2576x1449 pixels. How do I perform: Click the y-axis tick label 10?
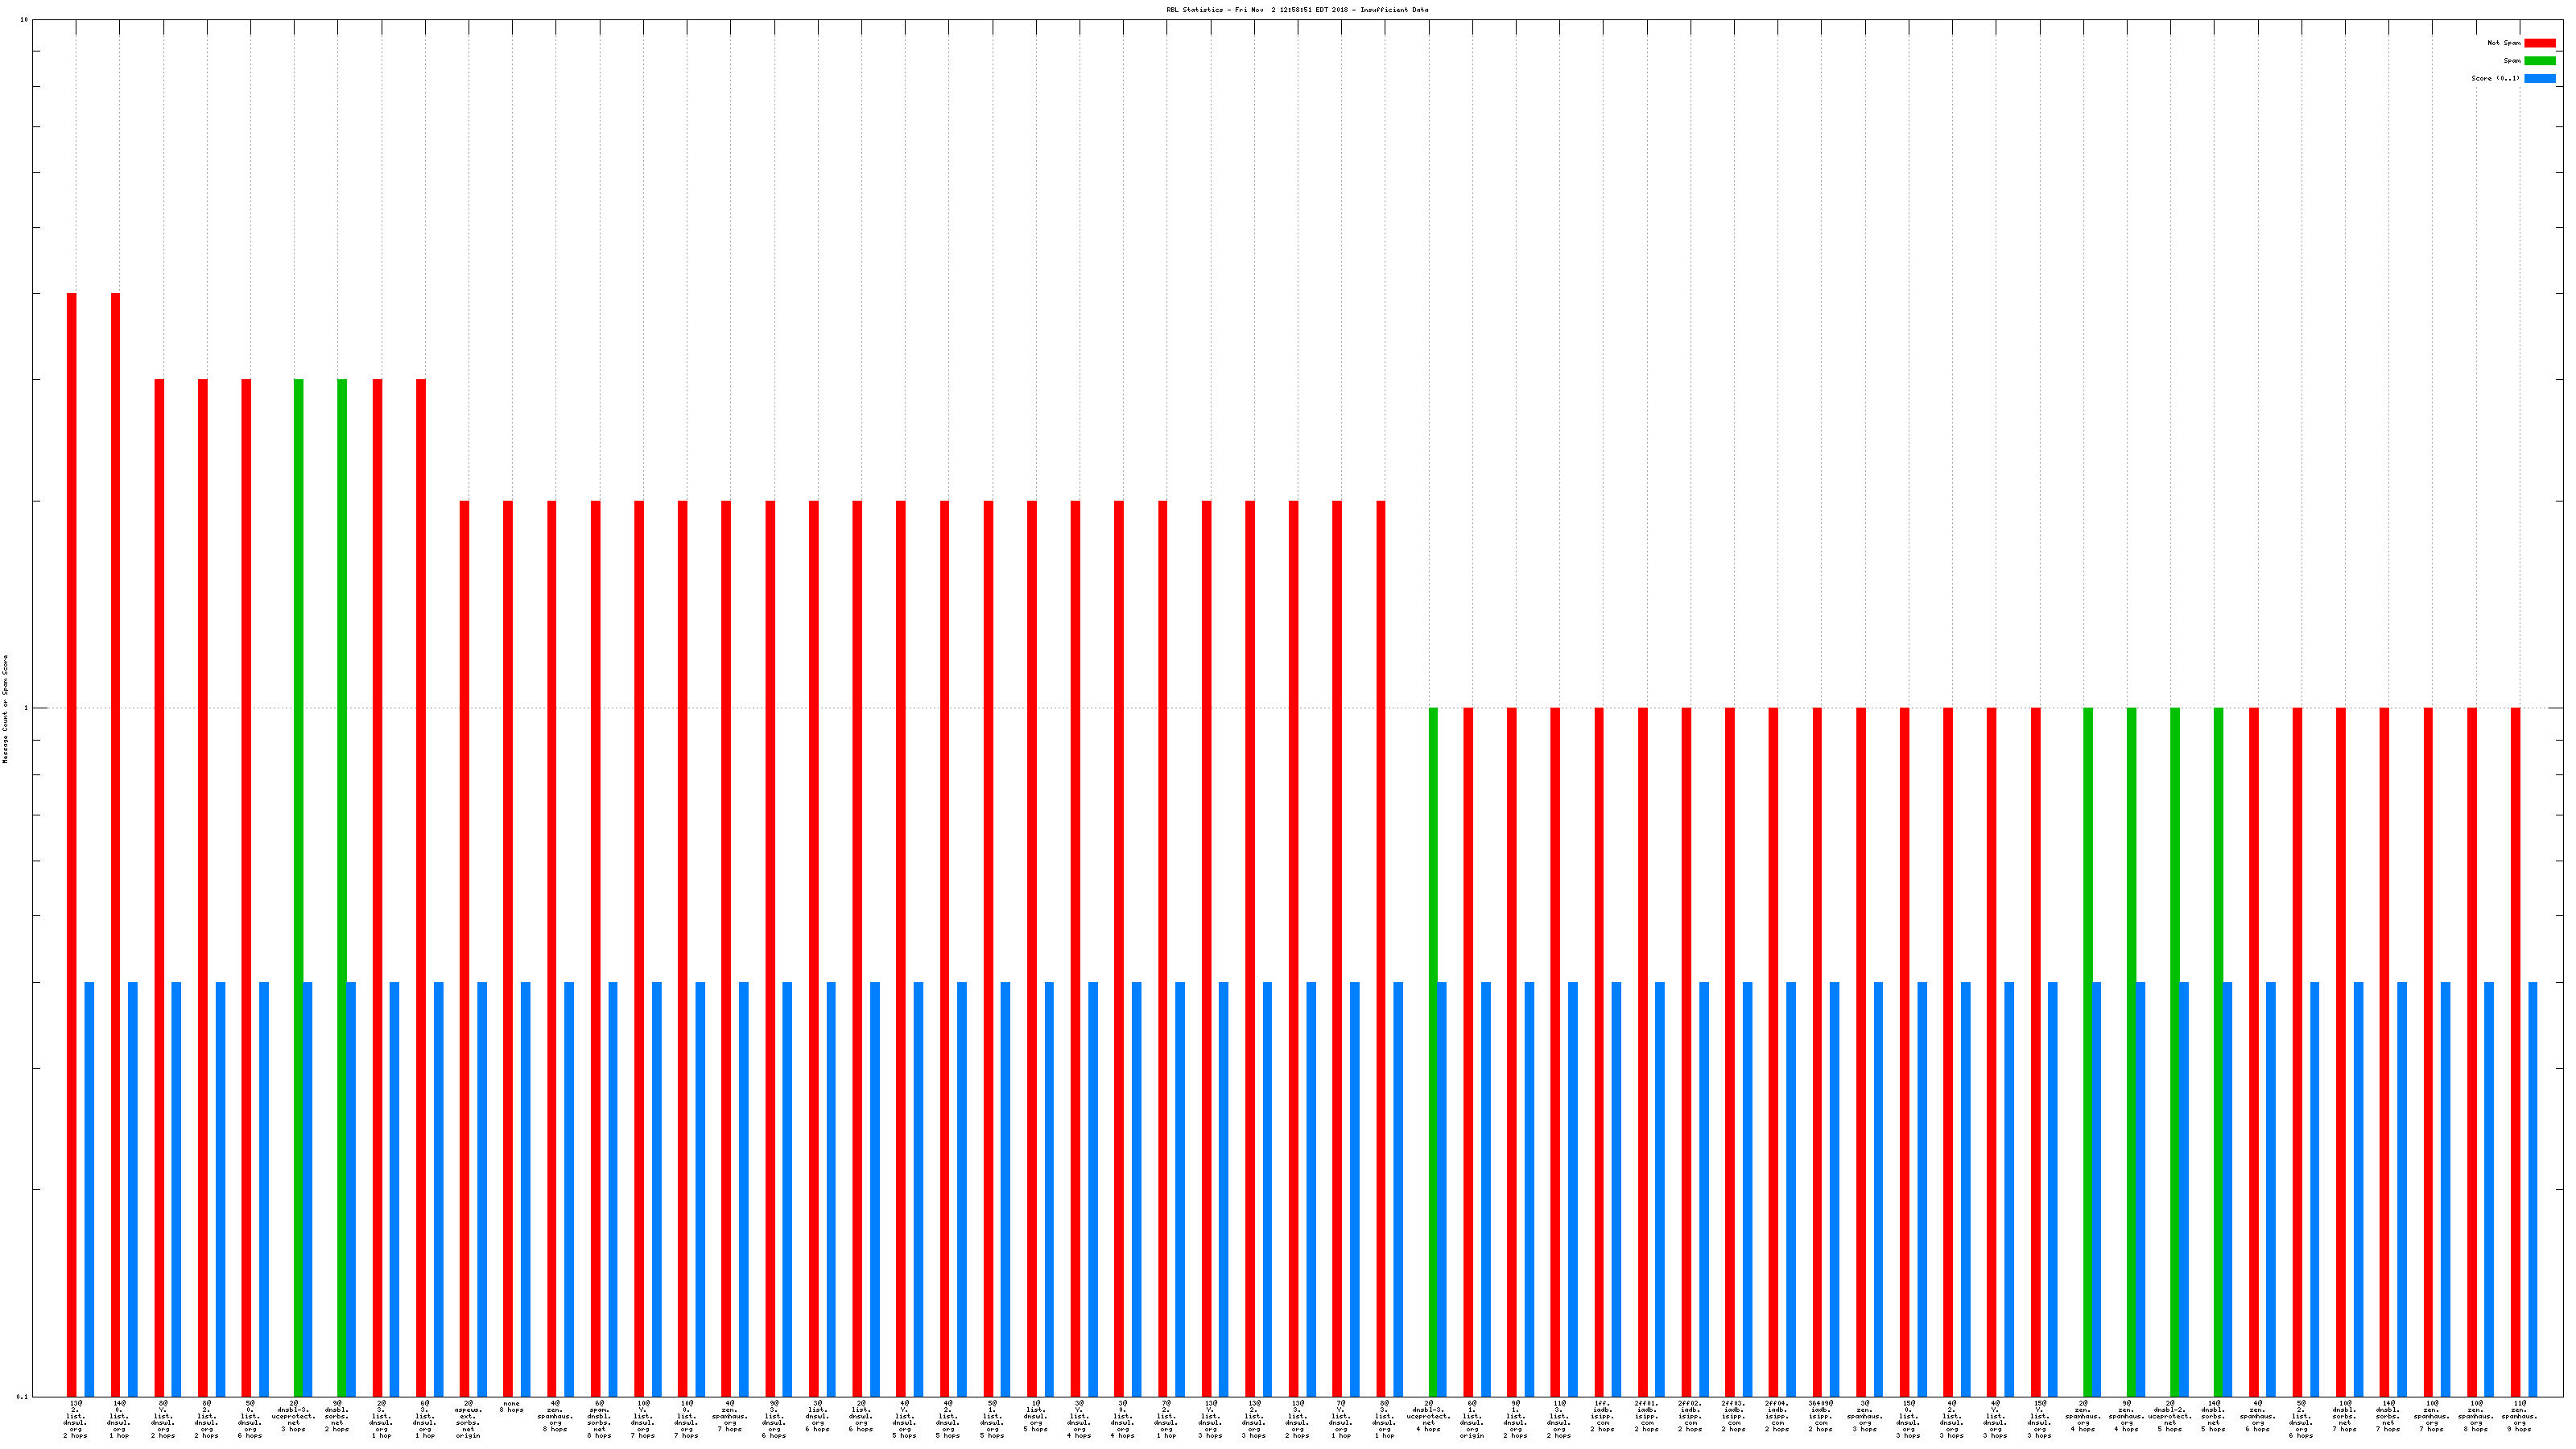[x=24, y=20]
